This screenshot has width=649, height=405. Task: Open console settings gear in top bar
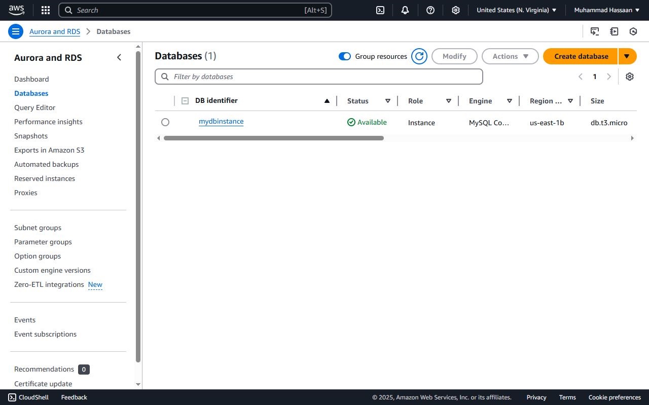click(456, 10)
